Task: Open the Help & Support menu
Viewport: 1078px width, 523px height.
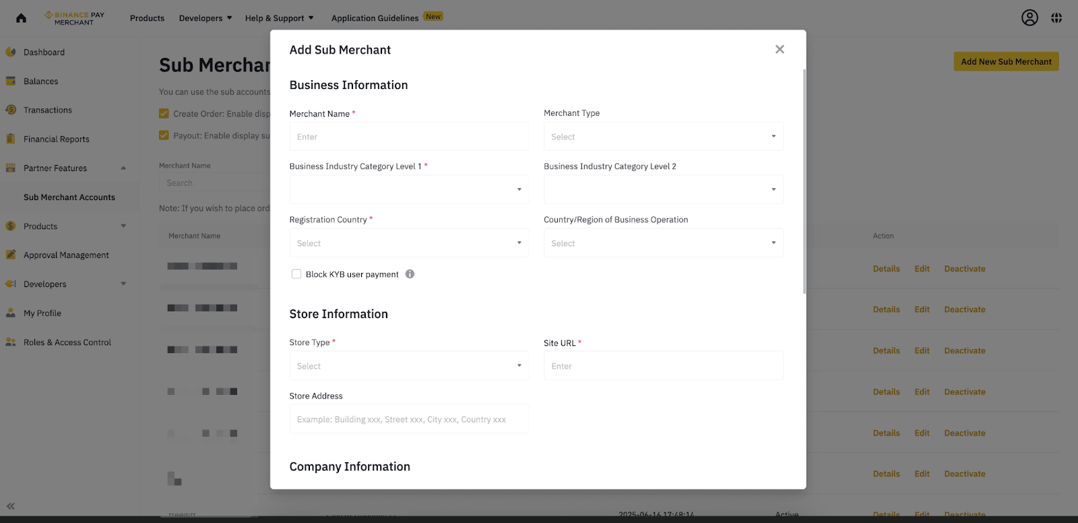Action: click(x=279, y=18)
